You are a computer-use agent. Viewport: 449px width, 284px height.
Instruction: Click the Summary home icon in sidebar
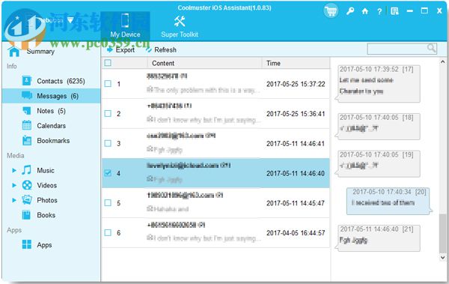tap(14, 52)
